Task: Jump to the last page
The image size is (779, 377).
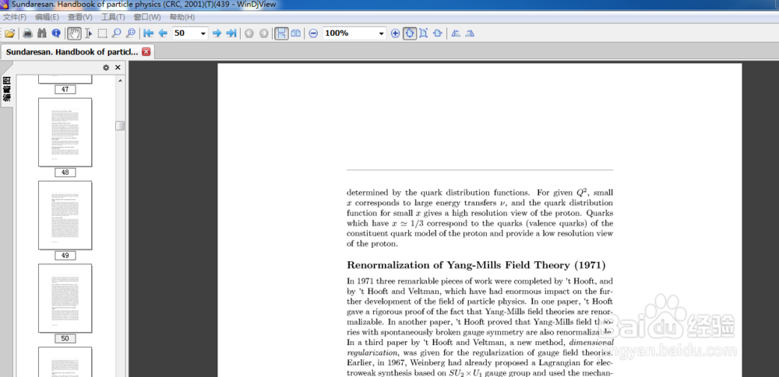Action: click(231, 33)
